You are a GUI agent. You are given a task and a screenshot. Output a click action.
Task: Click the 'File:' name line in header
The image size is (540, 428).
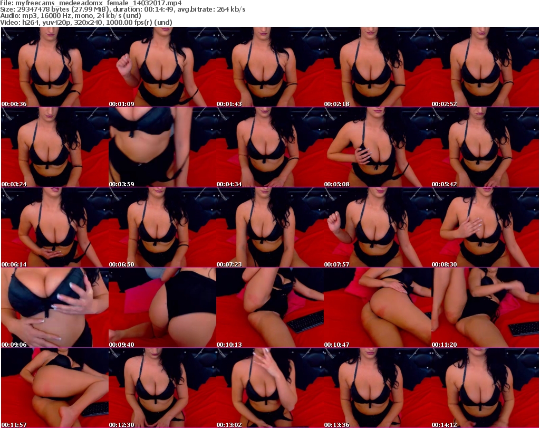pyautogui.click(x=91, y=3)
